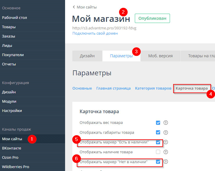Viewport: 215px width, 171px height.
Task: Switch to the 'Дизайн' tab
Action: [x=87, y=56]
